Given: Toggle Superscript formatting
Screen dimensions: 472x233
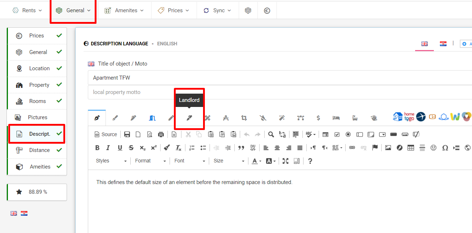Looking at the screenshot, I should pos(154,148).
